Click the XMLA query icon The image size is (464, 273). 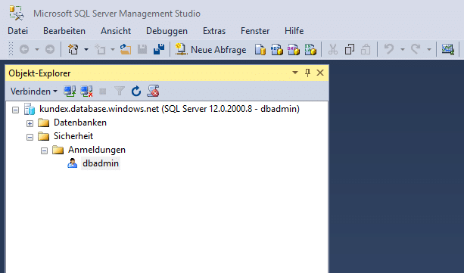pyautogui.click(x=310, y=50)
